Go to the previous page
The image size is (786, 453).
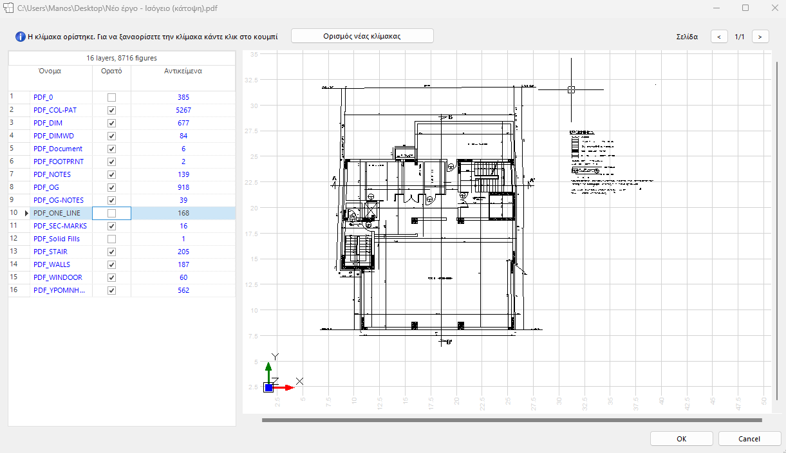719,36
